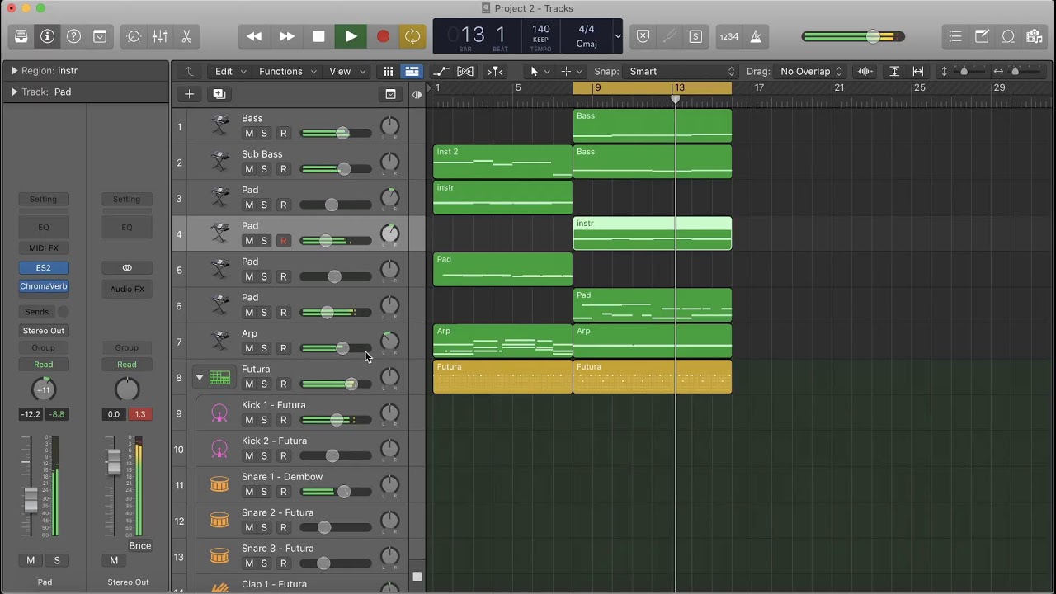
Task: Toggle the Cycle mode button
Action: pos(412,36)
